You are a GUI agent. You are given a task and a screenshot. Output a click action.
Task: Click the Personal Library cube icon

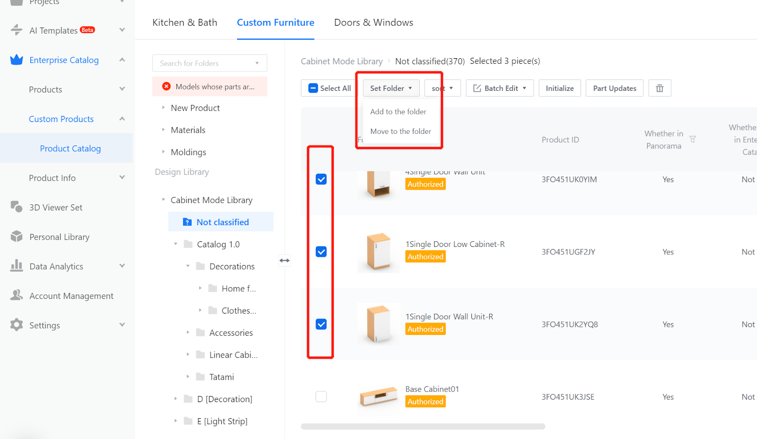17,237
